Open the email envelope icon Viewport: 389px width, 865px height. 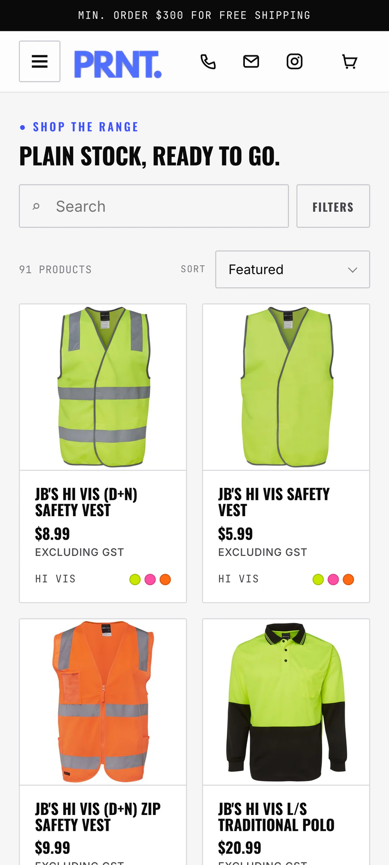click(x=251, y=62)
